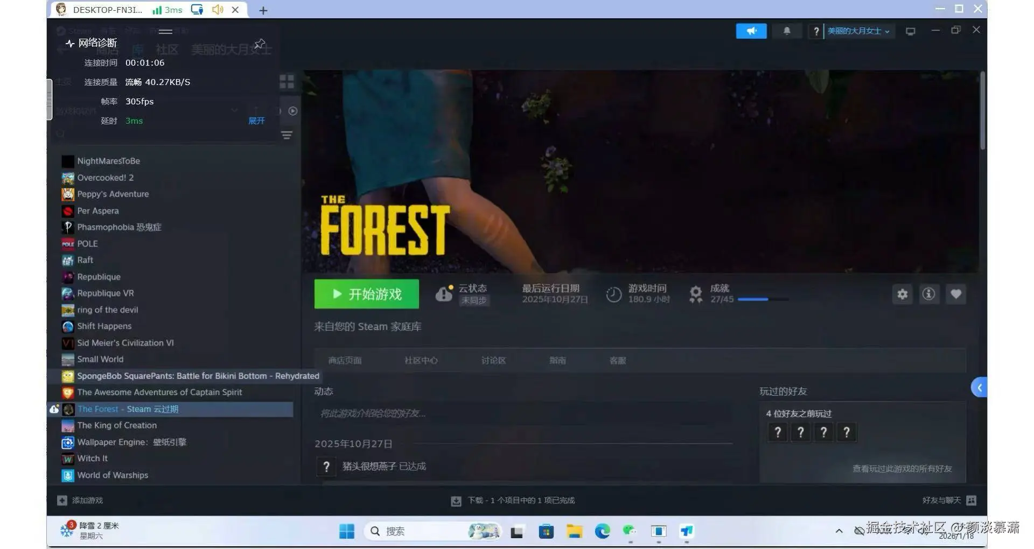Expand the blue side panel arrow
The image size is (1034, 549).
coord(979,388)
